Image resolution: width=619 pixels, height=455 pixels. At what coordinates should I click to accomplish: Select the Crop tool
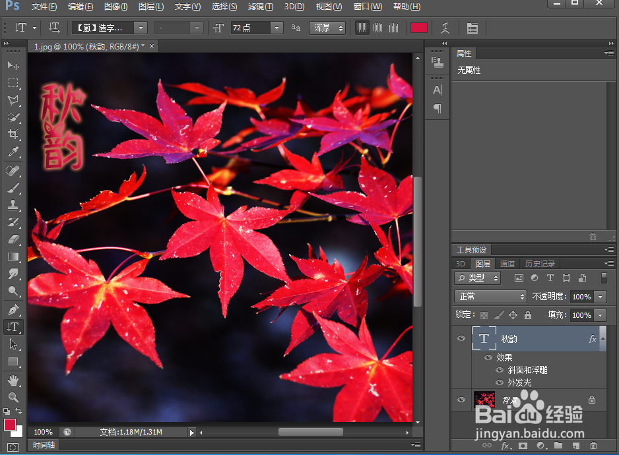click(x=13, y=134)
